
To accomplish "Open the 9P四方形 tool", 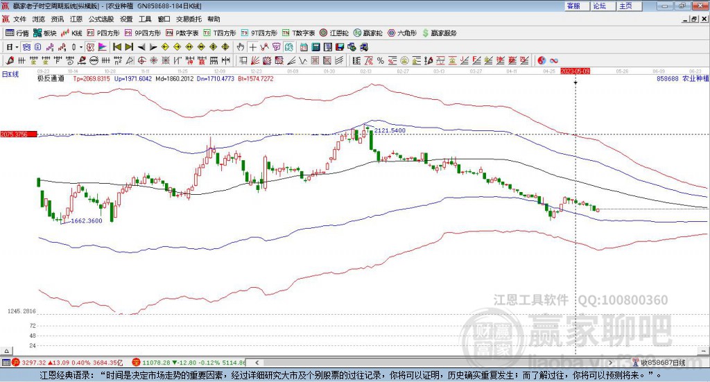I will tap(143, 33).
